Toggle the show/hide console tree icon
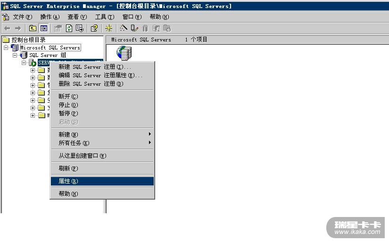This screenshot has height=241, width=389. [44, 28]
